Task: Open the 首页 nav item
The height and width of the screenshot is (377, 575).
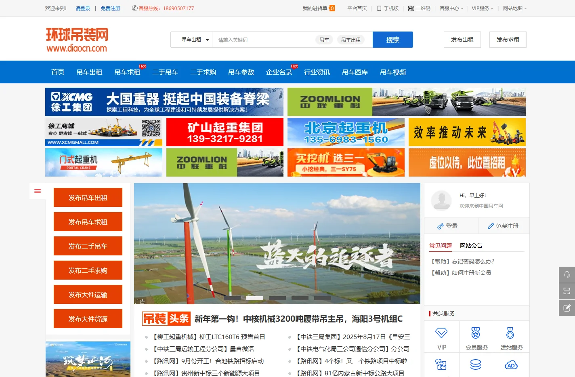Action: (58, 72)
